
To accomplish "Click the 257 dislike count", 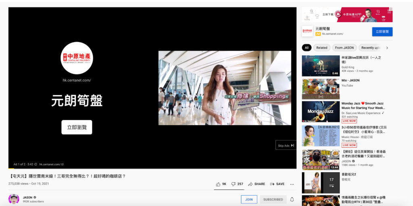I will [240, 184].
